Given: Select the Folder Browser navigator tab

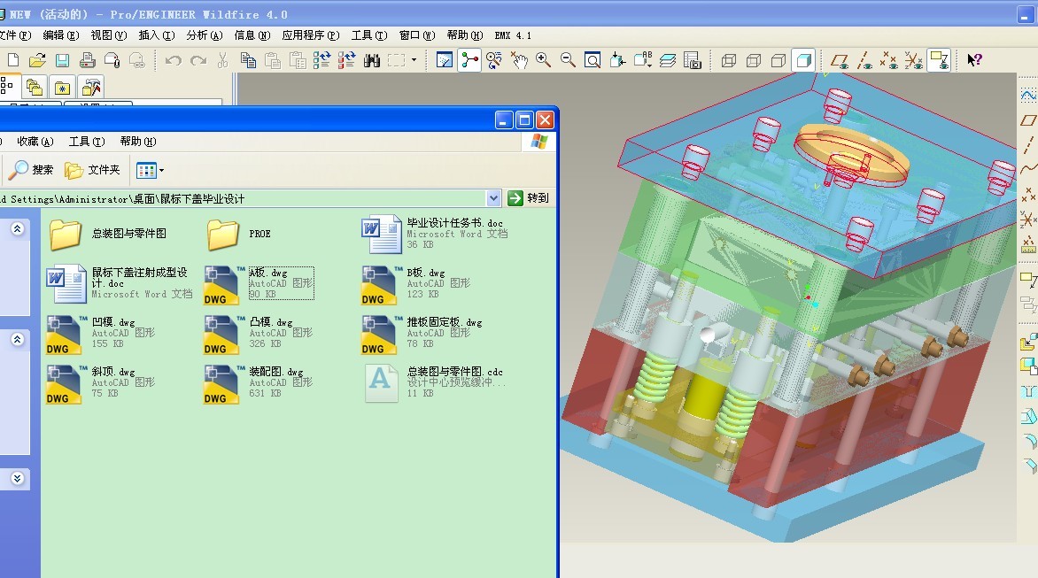Looking at the screenshot, I should click(x=35, y=88).
